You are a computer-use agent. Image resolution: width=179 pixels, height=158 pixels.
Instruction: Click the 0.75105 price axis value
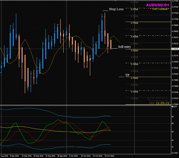click(x=175, y=74)
